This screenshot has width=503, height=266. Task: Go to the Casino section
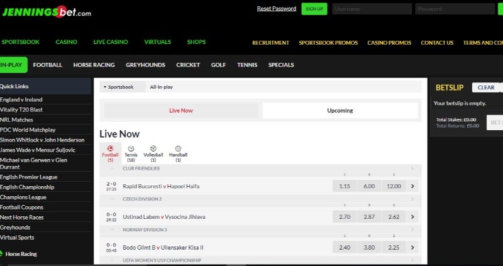click(x=67, y=42)
